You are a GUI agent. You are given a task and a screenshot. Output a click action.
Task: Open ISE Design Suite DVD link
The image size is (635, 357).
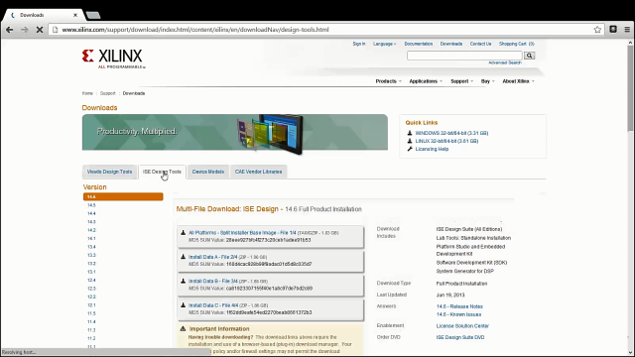coord(460,337)
